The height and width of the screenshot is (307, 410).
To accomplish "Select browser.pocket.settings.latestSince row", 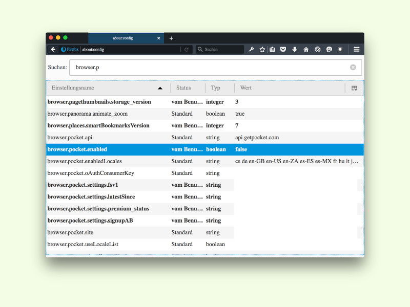I will [205, 197].
